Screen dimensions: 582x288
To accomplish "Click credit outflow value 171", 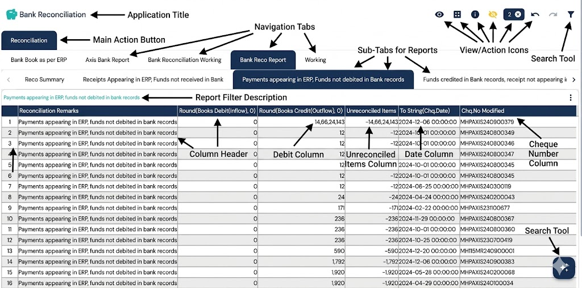I will (340, 208).
